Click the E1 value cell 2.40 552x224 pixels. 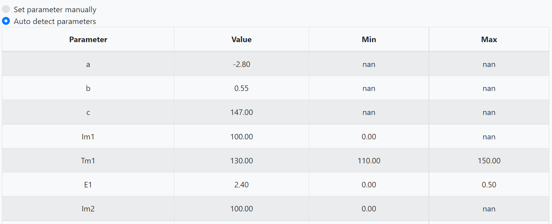pos(241,185)
